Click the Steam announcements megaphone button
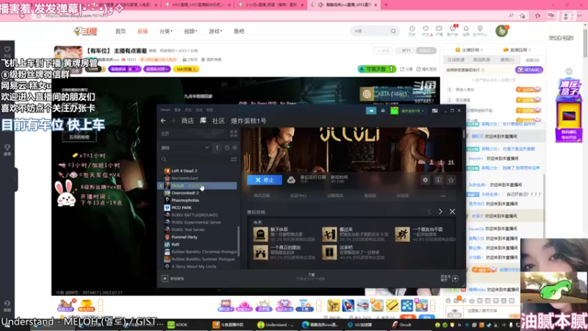Image resolution: width=588 pixels, height=331 pixels. click(x=371, y=111)
